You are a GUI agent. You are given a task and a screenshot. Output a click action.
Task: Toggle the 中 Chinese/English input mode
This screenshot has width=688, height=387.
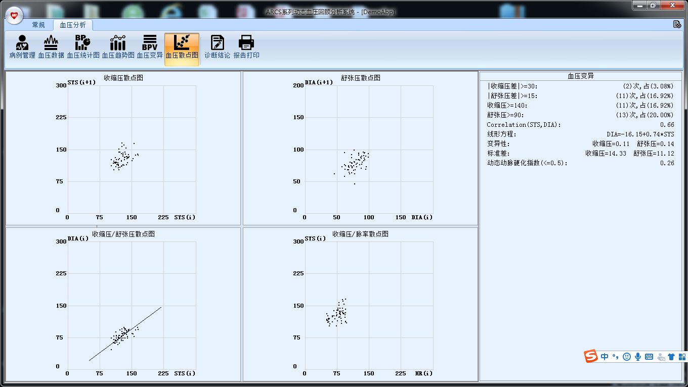605,357
